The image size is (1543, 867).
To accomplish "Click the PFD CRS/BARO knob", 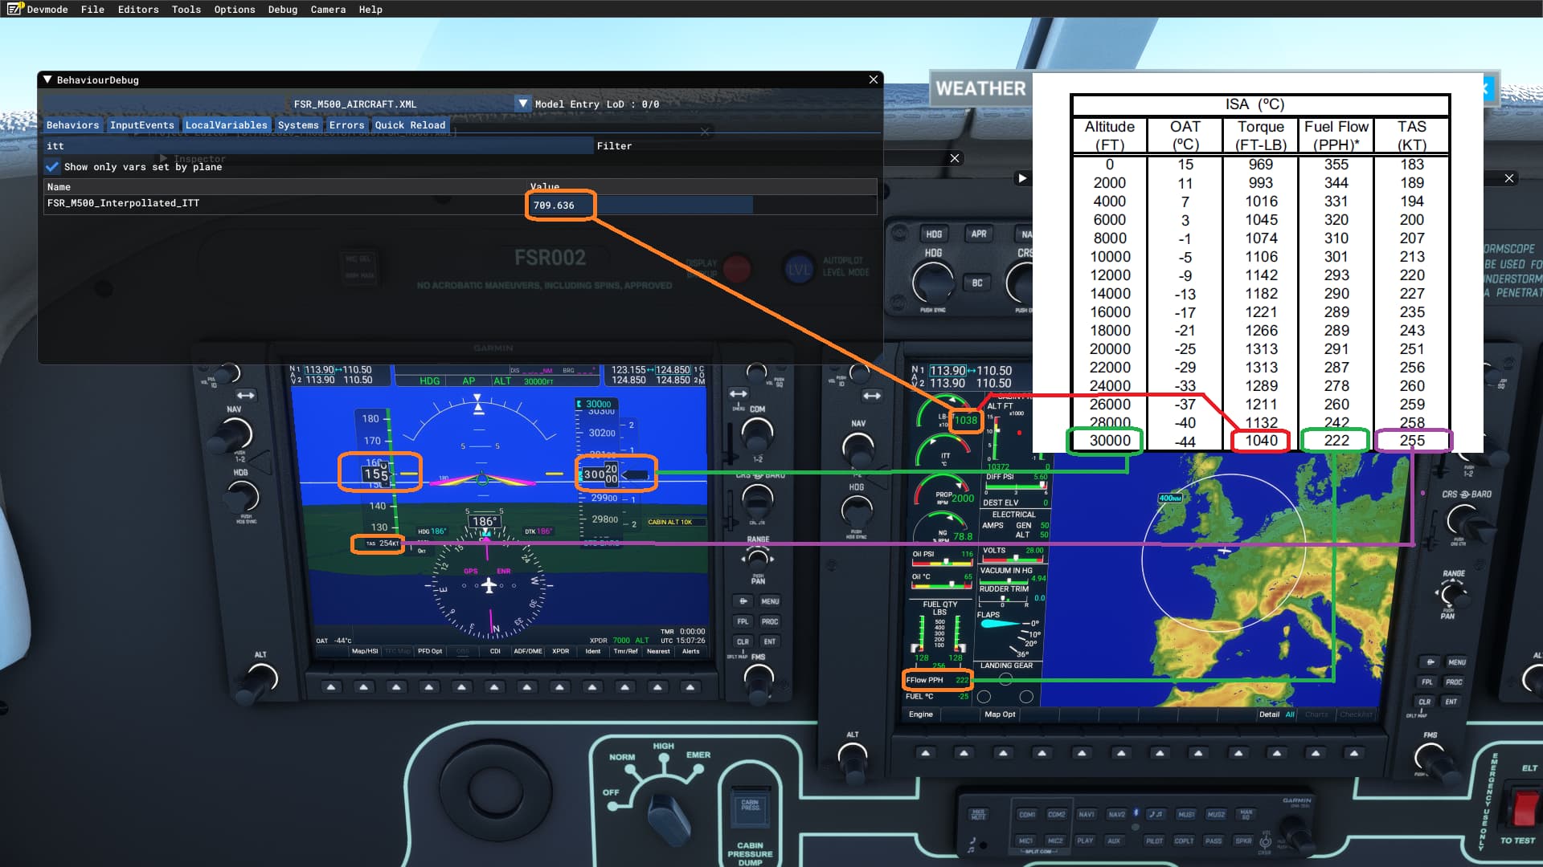I will point(757,501).
